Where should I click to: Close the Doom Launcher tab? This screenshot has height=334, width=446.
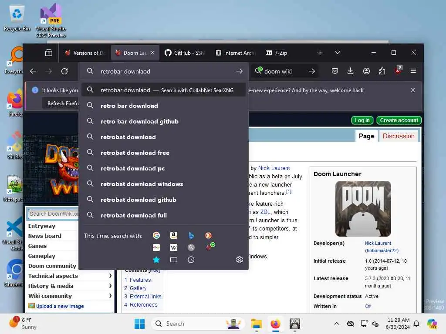[x=152, y=53]
